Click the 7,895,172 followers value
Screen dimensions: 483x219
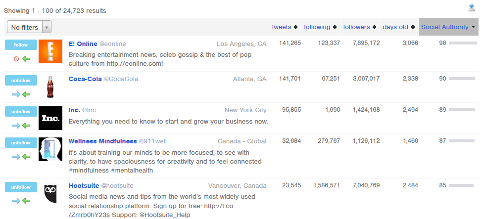(x=366, y=43)
